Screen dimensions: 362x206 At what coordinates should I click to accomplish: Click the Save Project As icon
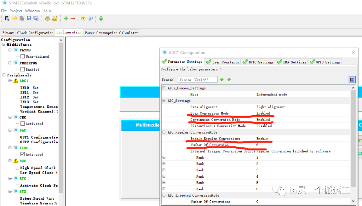36,18
